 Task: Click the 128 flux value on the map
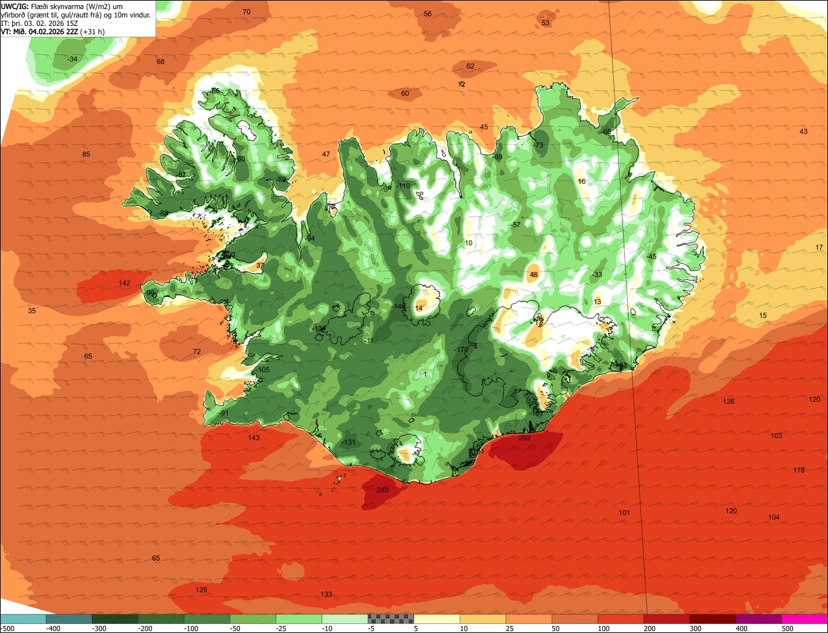click(x=202, y=590)
